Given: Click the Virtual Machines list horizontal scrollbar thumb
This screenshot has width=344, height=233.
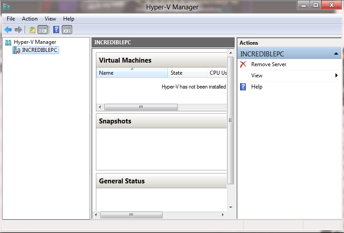Looking at the screenshot, I should pyautogui.click(x=141, y=107).
